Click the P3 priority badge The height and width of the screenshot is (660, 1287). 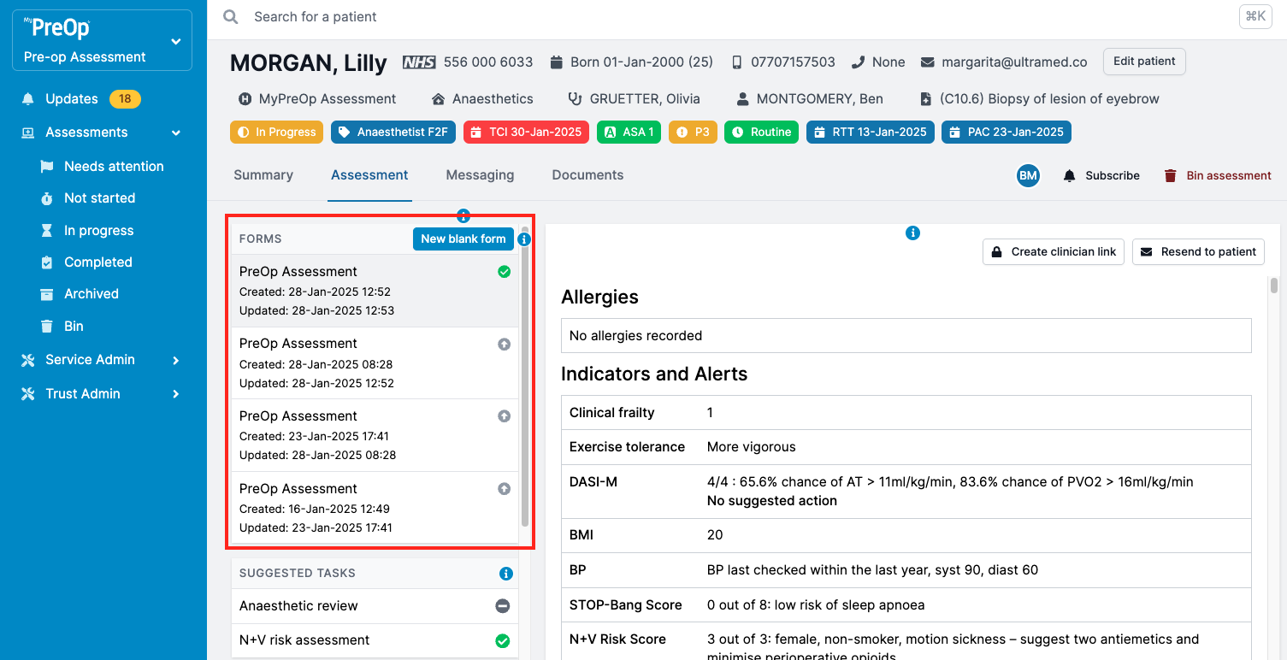(693, 133)
